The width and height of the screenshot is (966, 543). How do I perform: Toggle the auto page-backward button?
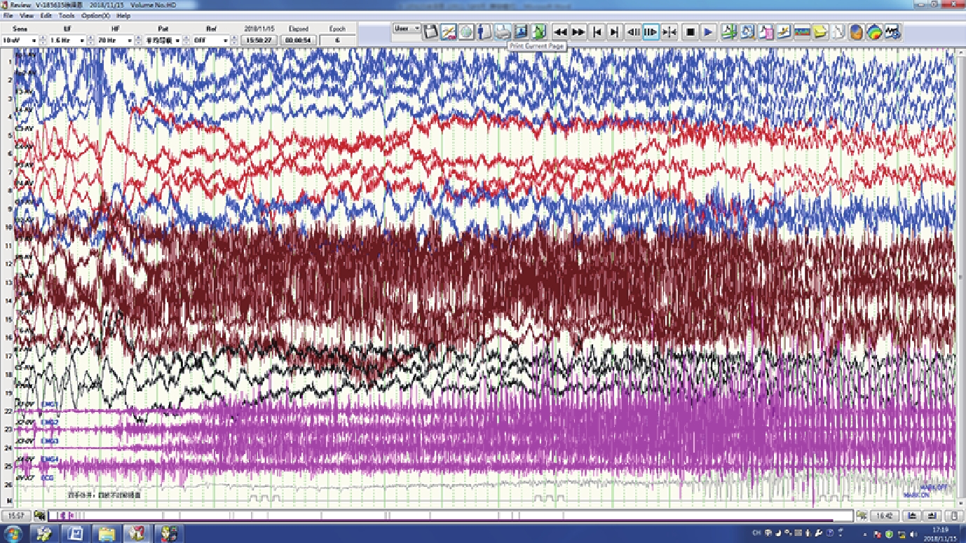coord(632,32)
